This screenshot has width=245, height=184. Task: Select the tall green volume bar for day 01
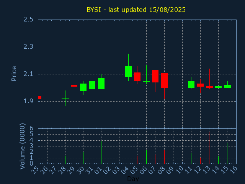(101, 152)
